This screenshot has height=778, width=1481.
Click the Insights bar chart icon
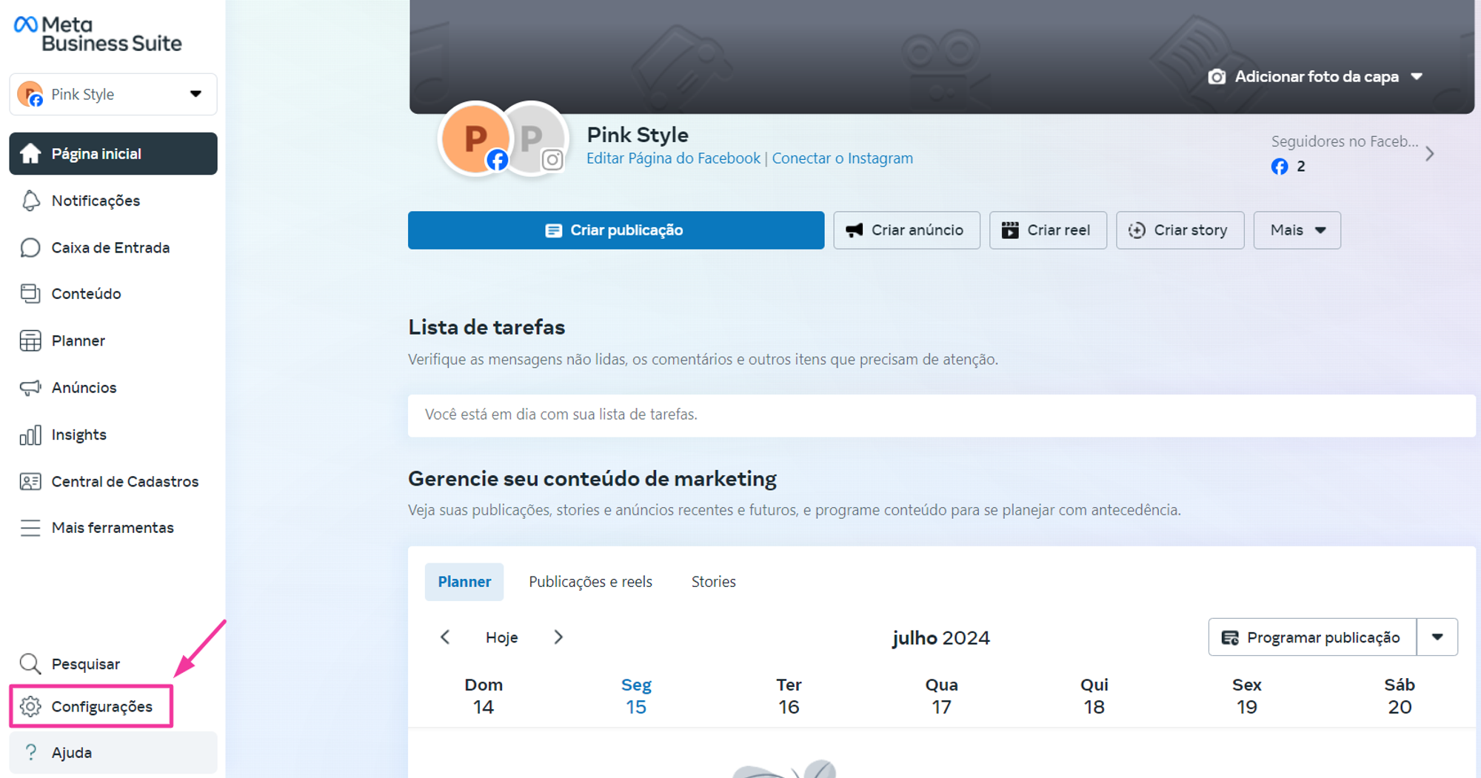[x=30, y=435]
